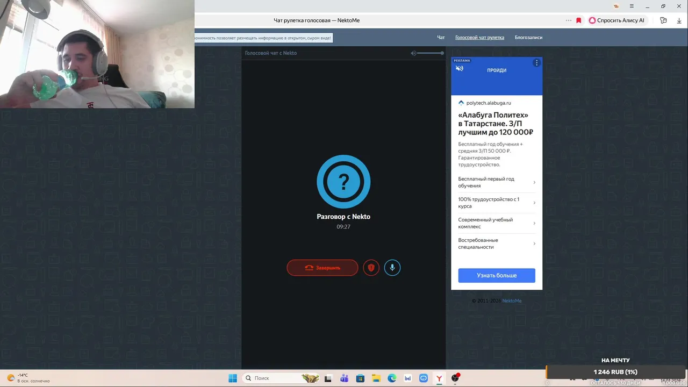Click the call timer 09:27
This screenshot has height=387, width=688.
point(343,227)
